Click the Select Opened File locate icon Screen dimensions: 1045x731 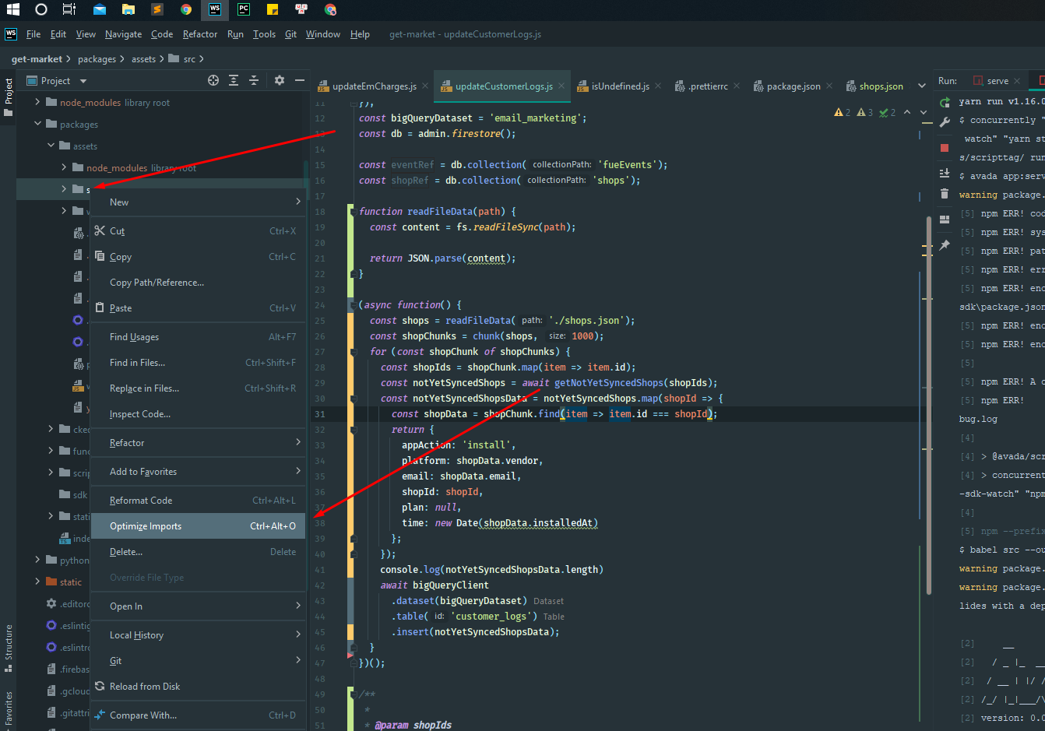pyautogui.click(x=213, y=80)
